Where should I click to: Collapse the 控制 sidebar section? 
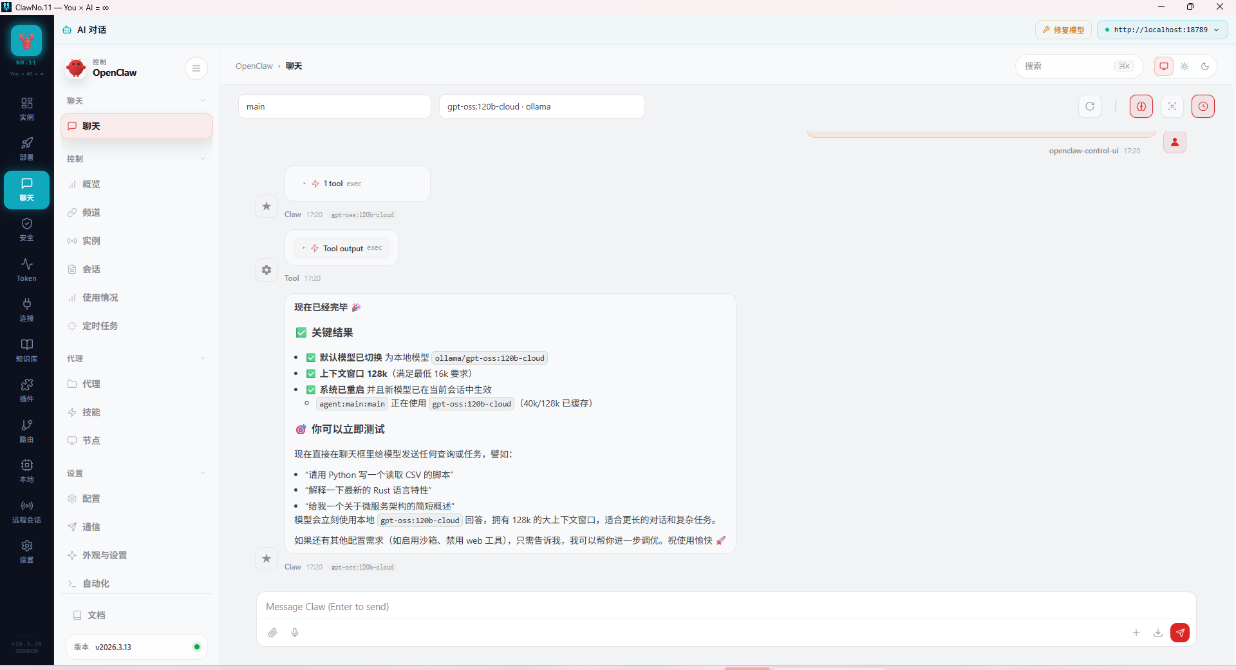[x=202, y=159]
